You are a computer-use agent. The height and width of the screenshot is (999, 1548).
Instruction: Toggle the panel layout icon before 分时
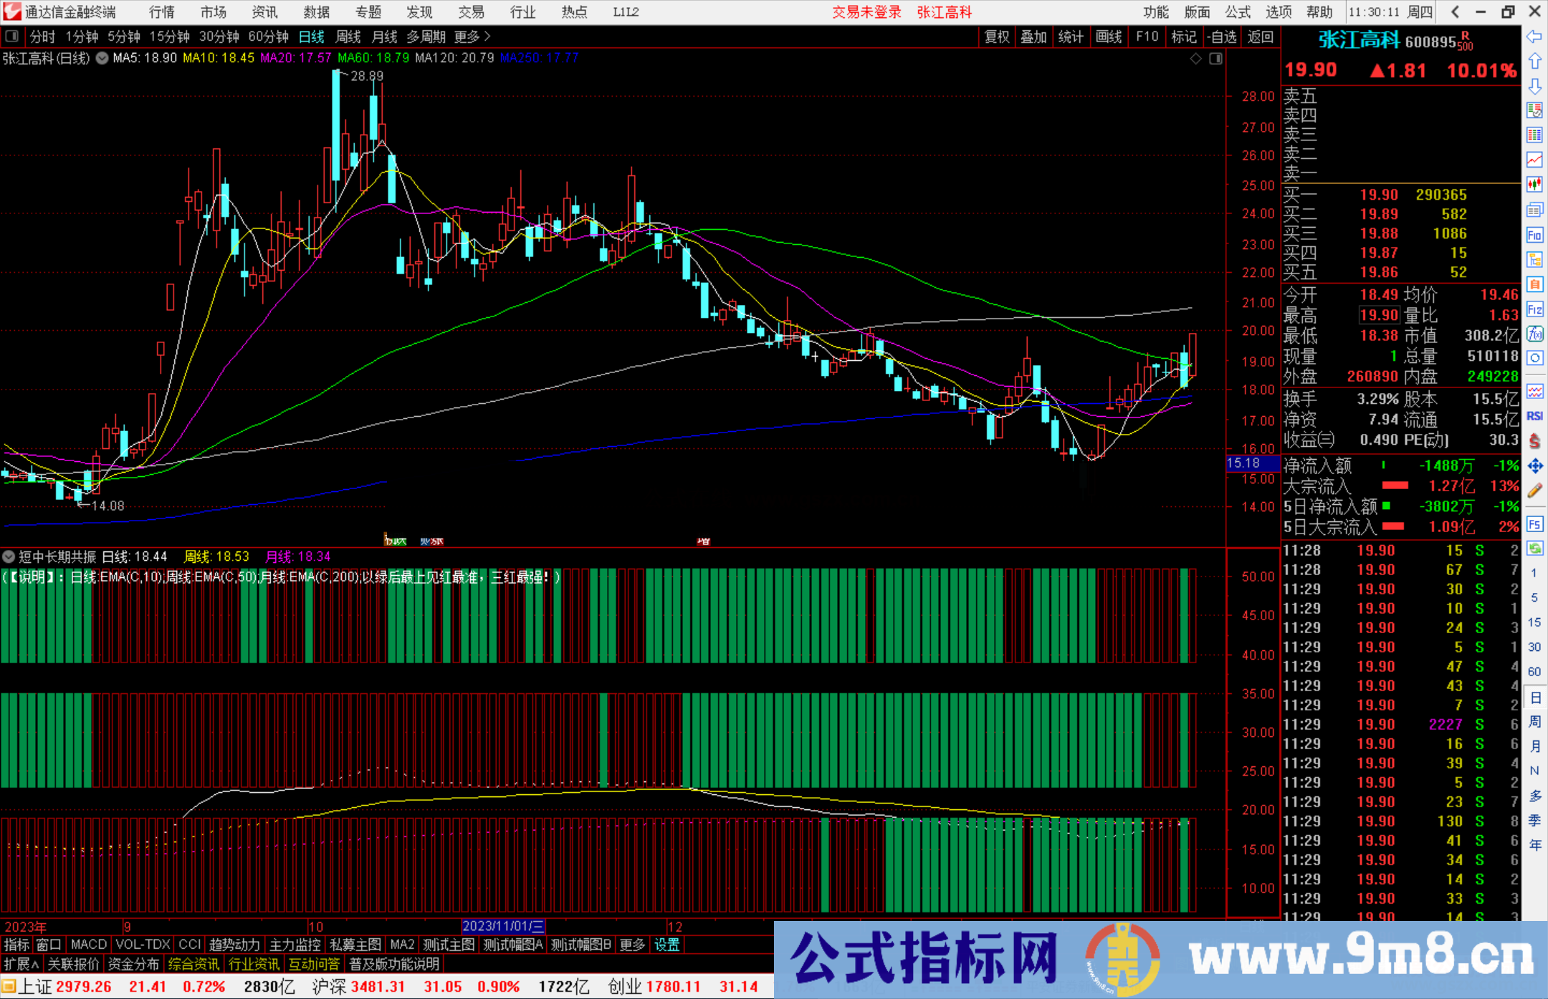(x=12, y=37)
